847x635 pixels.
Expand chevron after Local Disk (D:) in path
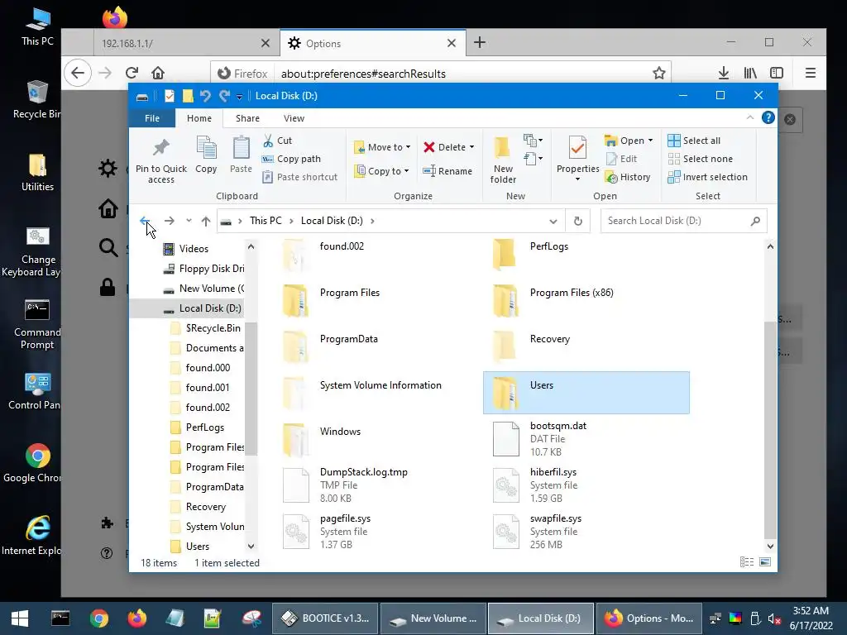(x=372, y=221)
